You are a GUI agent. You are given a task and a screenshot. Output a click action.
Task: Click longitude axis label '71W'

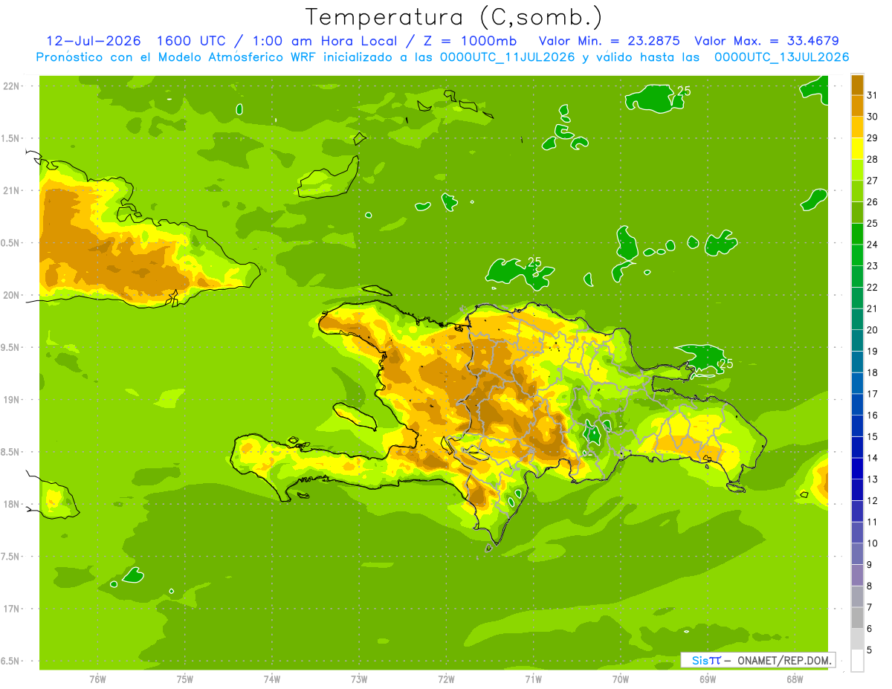tap(533, 679)
